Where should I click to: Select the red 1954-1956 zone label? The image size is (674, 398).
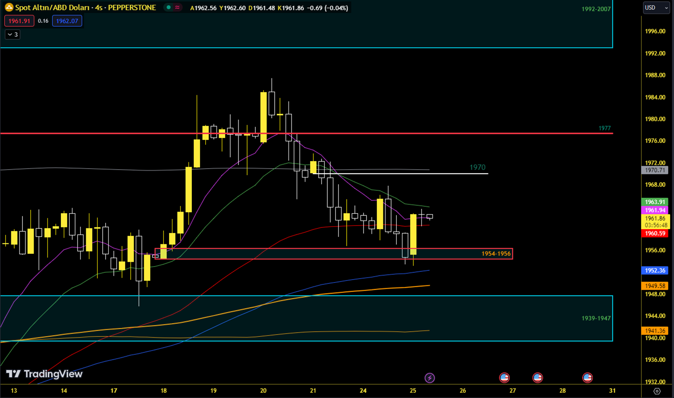point(496,254)
